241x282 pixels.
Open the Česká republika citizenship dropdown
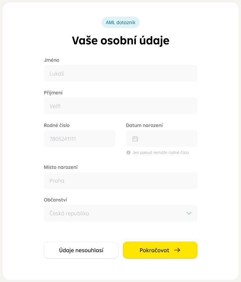pos(121,213)
